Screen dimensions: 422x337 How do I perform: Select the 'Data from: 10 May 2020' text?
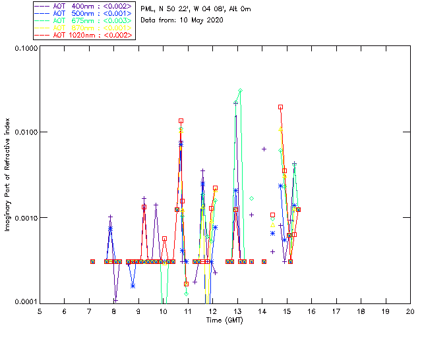[x=182, y=20]
